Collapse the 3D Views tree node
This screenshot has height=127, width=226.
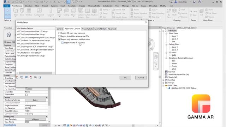pos(166,53)
